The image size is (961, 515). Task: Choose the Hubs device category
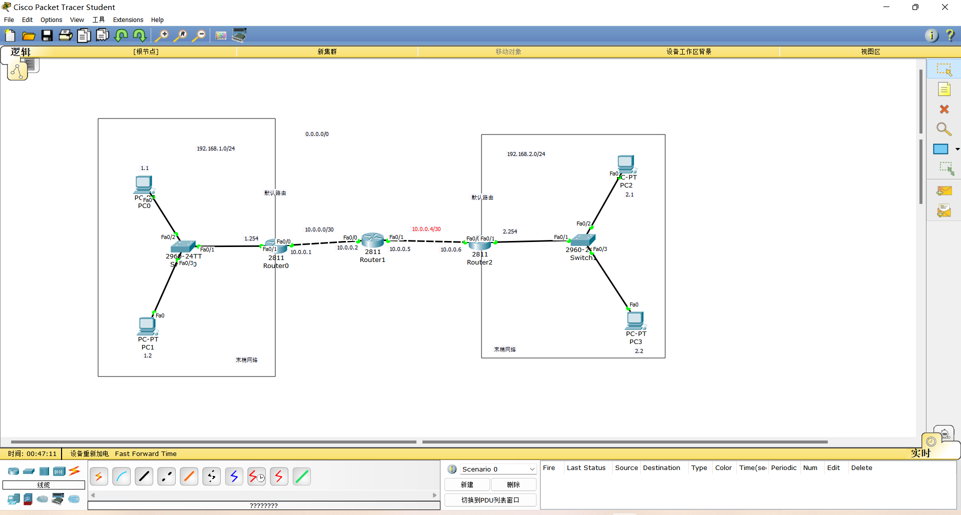(x=44, y=471)
